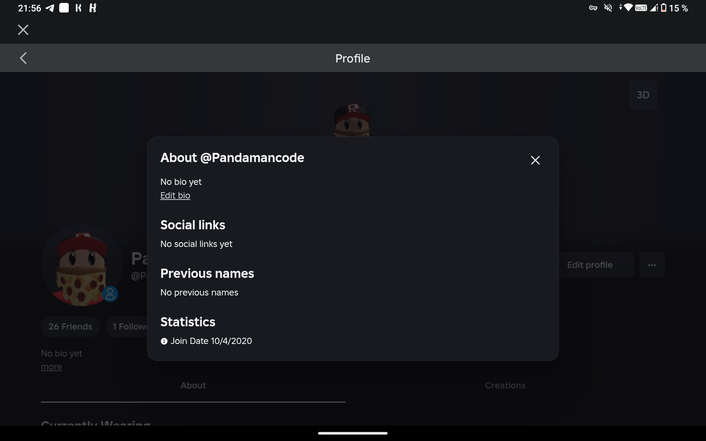Tap the bottom navigation gesture handle

(353, 433)
